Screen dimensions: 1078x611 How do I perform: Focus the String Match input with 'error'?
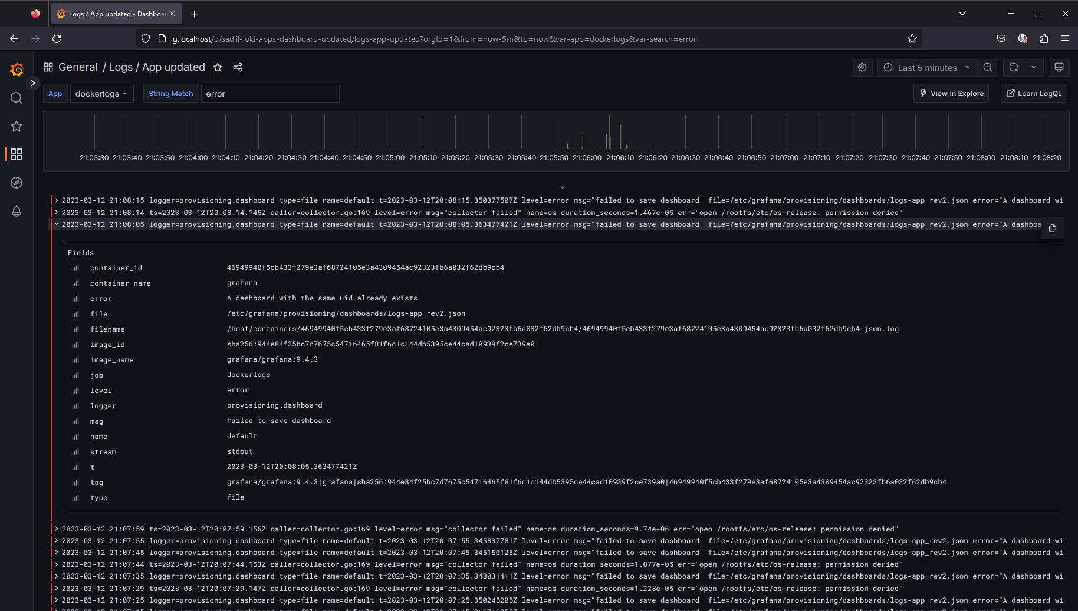coord(270,93)
